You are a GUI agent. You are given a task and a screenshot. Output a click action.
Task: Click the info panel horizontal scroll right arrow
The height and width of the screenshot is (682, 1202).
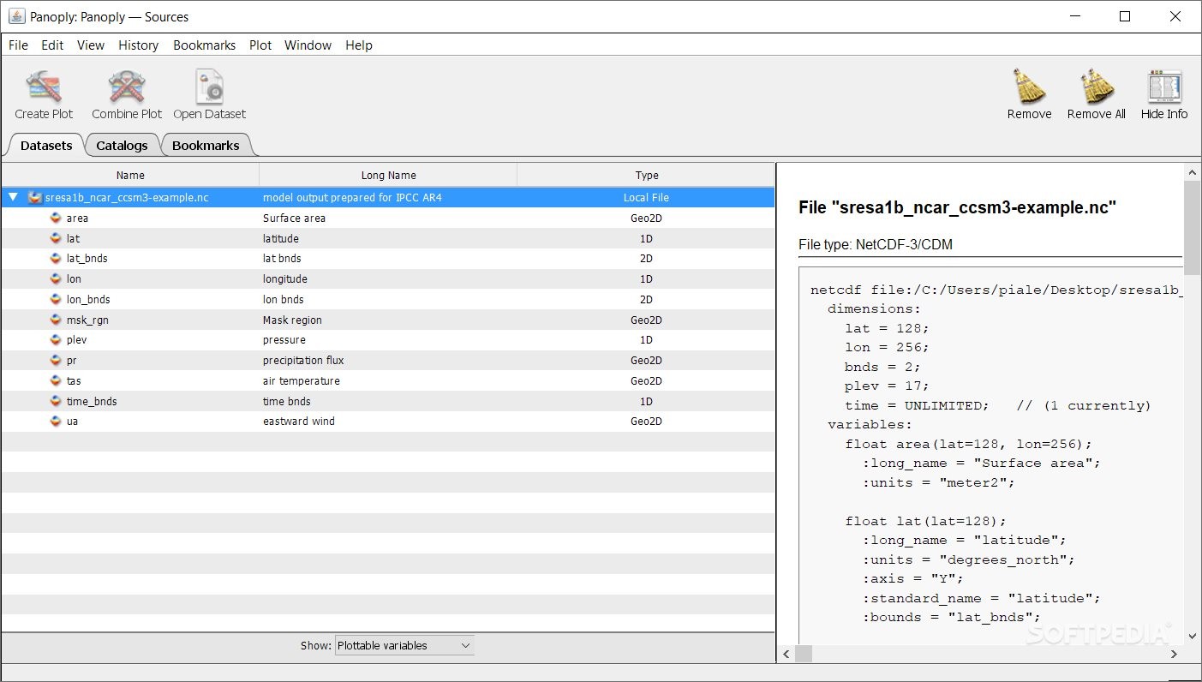[x=1174, y=654]
